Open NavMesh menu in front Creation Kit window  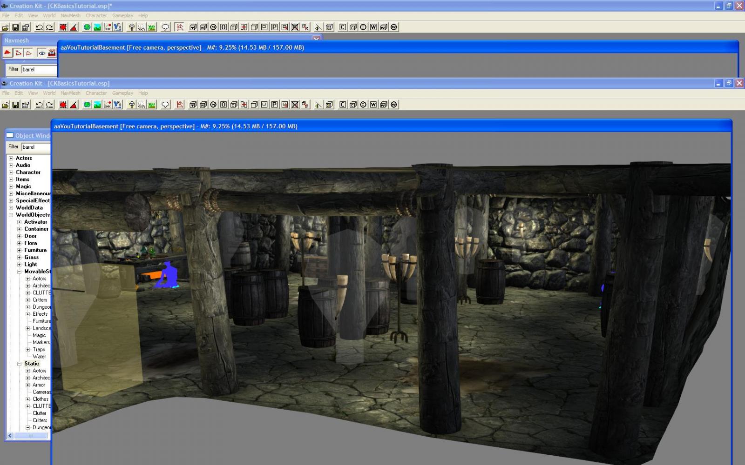(70, 93)
